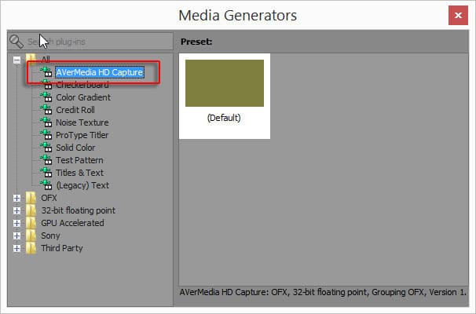This screenshot has width=476, height=314.
Task: Click the magnifier search icon
Action: coord(16,42)
